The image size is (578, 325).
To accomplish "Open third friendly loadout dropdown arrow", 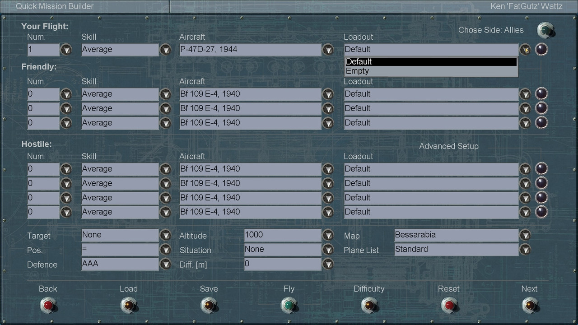I will pyautogui.click(x=525, y=123).
